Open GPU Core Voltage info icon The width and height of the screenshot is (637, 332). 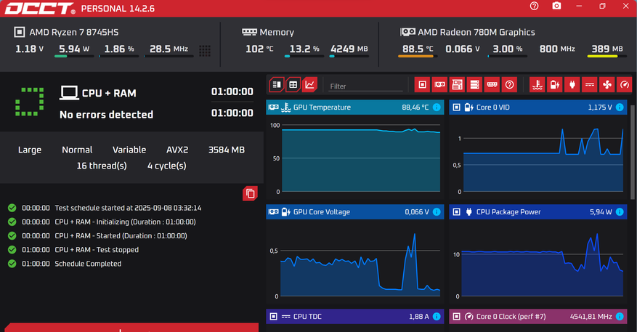pyautogui.click(x=437, y=211)
